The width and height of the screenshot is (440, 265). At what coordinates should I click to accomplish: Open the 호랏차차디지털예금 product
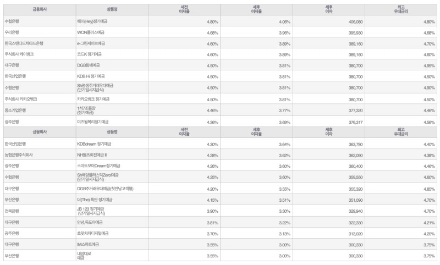tap(93, 233)
